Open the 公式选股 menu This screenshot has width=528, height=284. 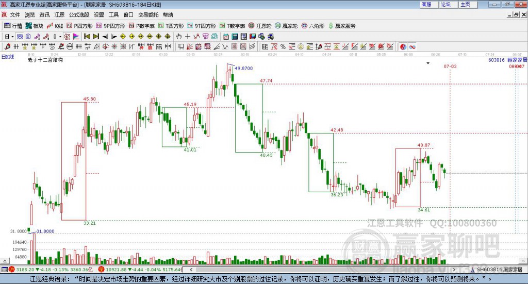click(79, 15)
